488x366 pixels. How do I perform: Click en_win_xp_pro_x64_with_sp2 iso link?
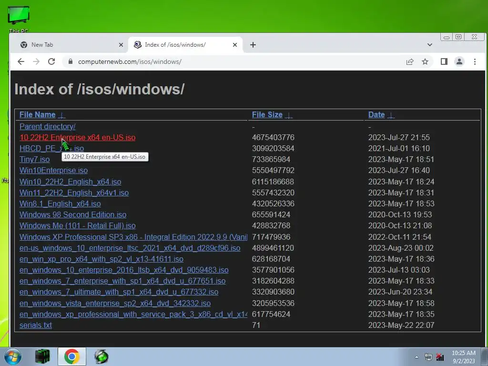coord(101,259)
